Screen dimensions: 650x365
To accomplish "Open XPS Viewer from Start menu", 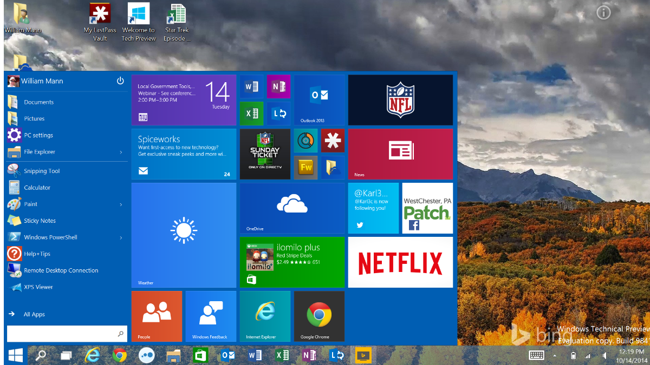I will tap(66, 287).
